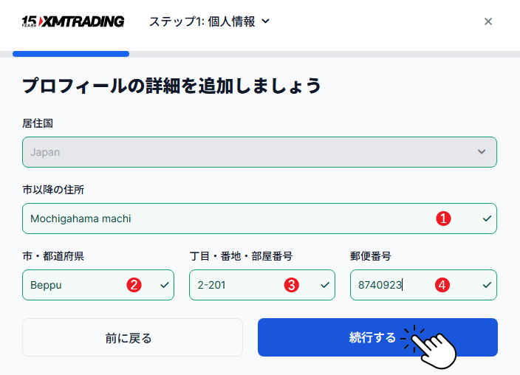Click the red number 4 badge
Screen dimensions: 520x375
[442, 285]
